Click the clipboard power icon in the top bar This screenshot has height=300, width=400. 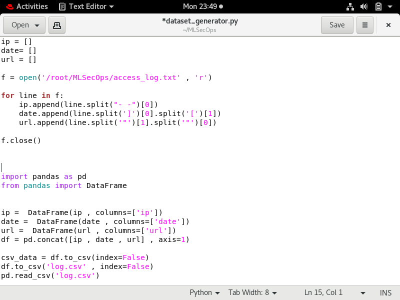click(378, 6)
